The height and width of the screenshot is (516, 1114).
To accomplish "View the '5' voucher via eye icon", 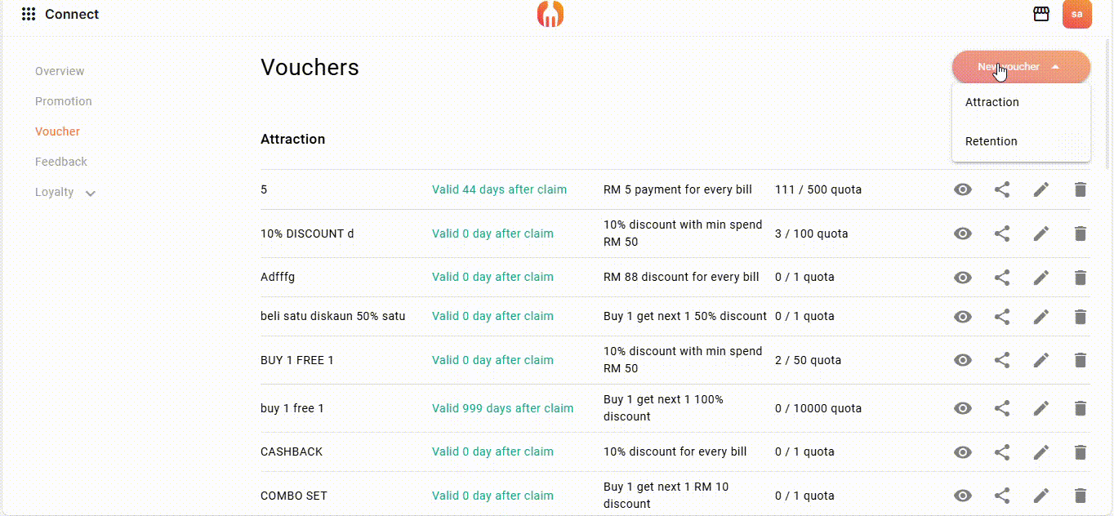I will coord(963,189).
